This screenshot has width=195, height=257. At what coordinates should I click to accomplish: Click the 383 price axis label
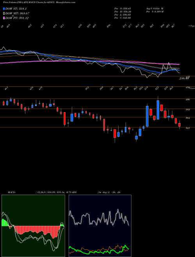pyautogui.click(x=188, y=109)
